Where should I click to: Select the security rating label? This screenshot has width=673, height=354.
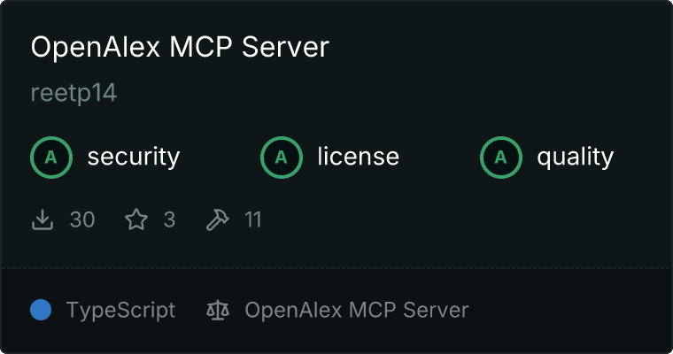(x=134, y=157)
